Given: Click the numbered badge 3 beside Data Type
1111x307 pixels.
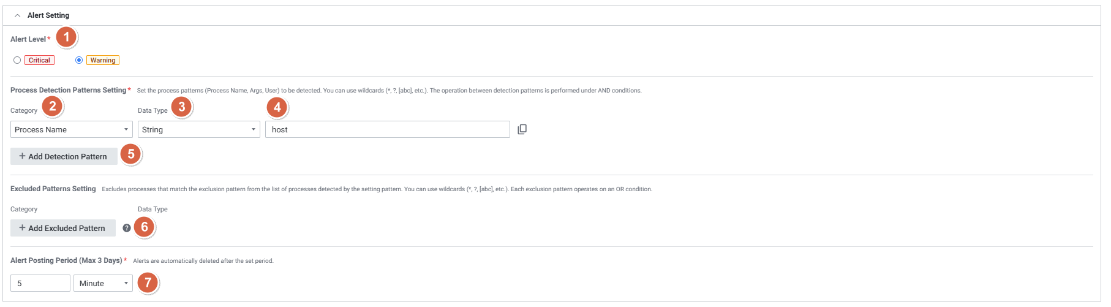Looking at the screenshot, I should coord(181,107).
